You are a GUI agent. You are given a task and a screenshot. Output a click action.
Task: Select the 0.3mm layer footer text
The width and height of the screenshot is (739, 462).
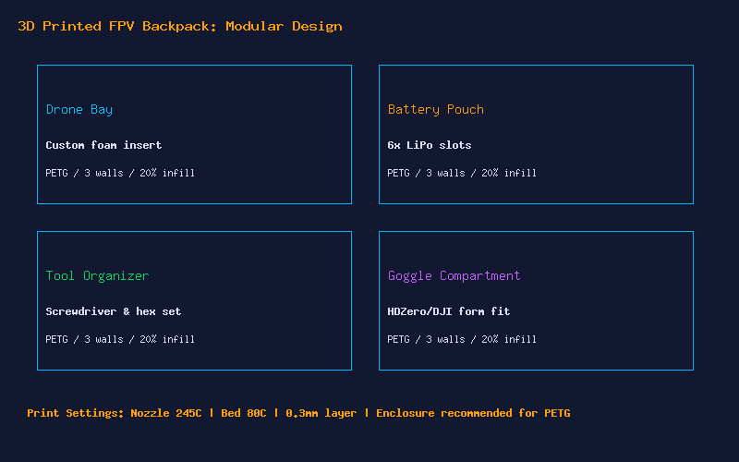[x=321, y=413]
